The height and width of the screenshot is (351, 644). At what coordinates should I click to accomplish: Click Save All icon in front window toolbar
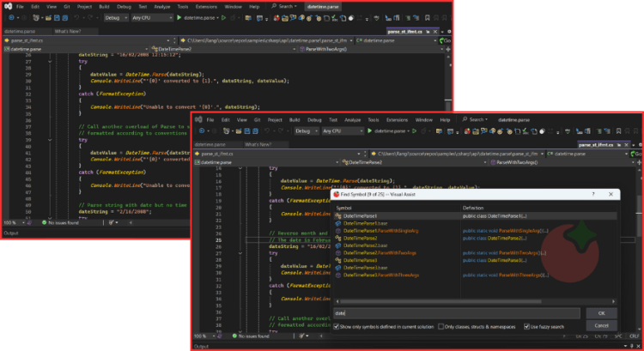click(255, 131)
